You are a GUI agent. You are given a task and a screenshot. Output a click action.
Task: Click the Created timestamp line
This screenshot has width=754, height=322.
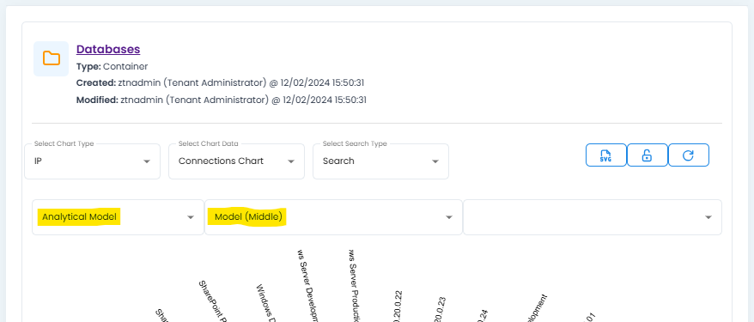[x=220, y=82]
